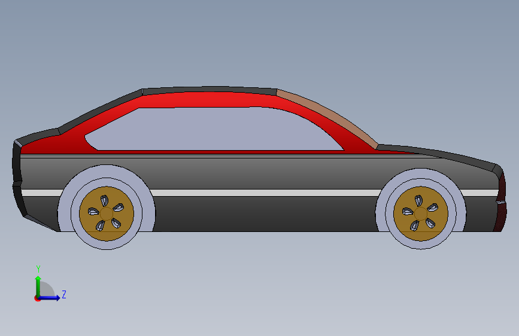519x336 pixels.
Task: Select the gold hub of the left-hand wheel
Action: click(106, 213)
